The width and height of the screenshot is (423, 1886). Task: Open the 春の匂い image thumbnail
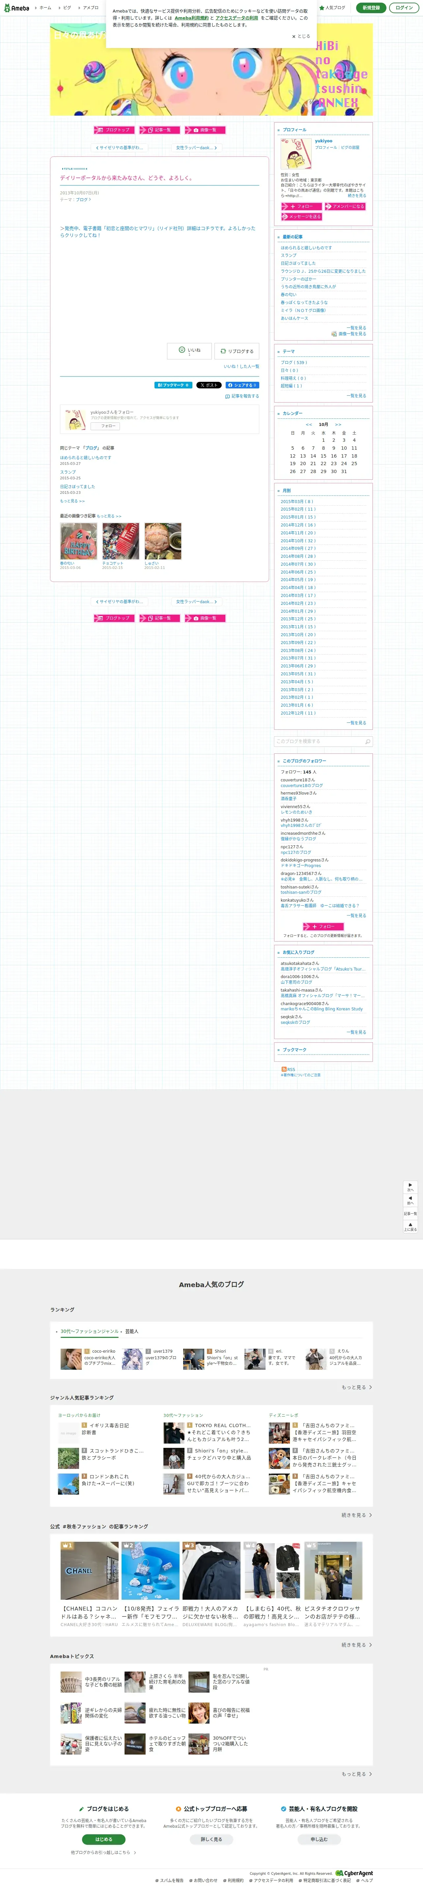(78, 541)
